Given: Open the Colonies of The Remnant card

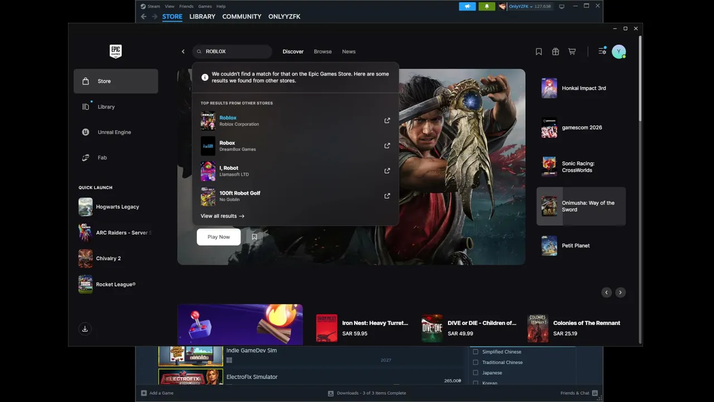Looking at the screenshot, I should [x=575, y=328].
